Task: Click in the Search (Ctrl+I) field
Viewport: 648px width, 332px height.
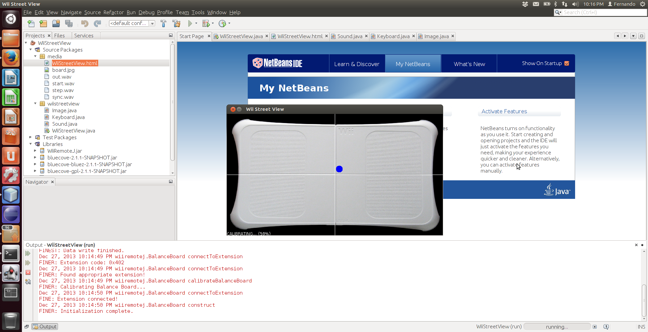Action: click(604, 12)
